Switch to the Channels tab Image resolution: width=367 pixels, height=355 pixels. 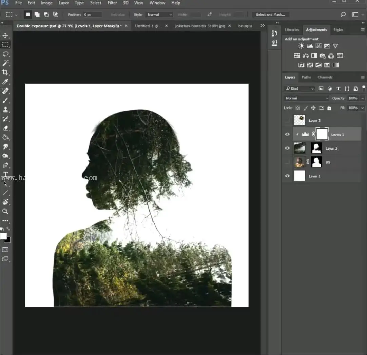pos(325,77)
